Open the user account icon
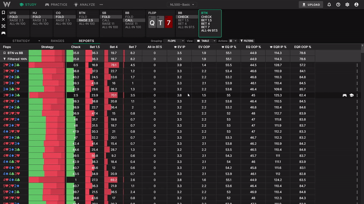364x204 pixels. (x=356, y=5)
